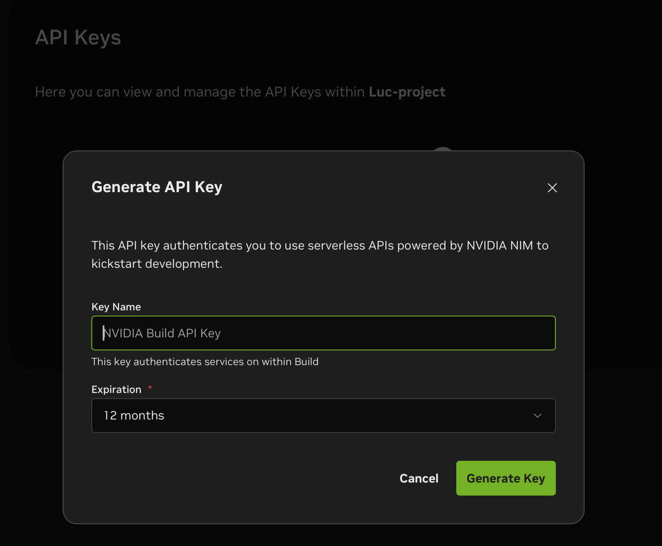Click helper text below Key Name field

coord(205,362)
